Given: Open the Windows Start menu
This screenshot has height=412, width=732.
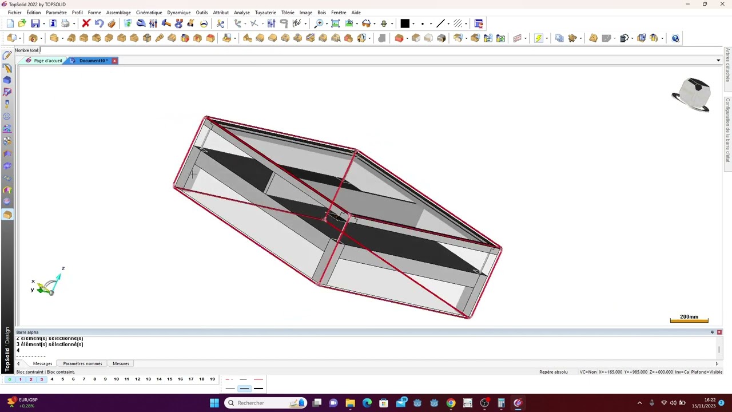Looking at the screenshot, I should click(x=214, y=403).
